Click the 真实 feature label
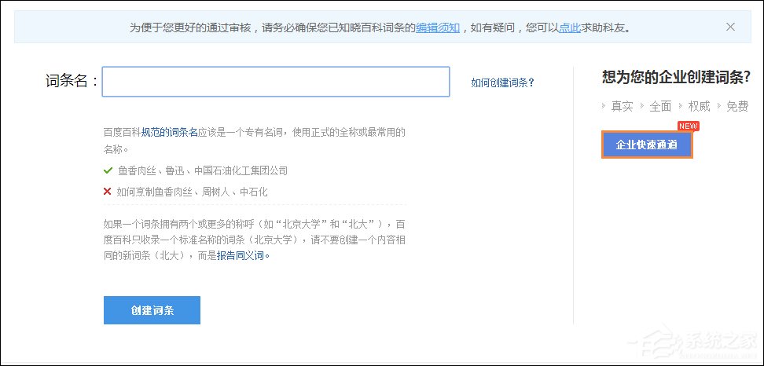This screenshot has width=764, height=366. click(x=623, y=106)
